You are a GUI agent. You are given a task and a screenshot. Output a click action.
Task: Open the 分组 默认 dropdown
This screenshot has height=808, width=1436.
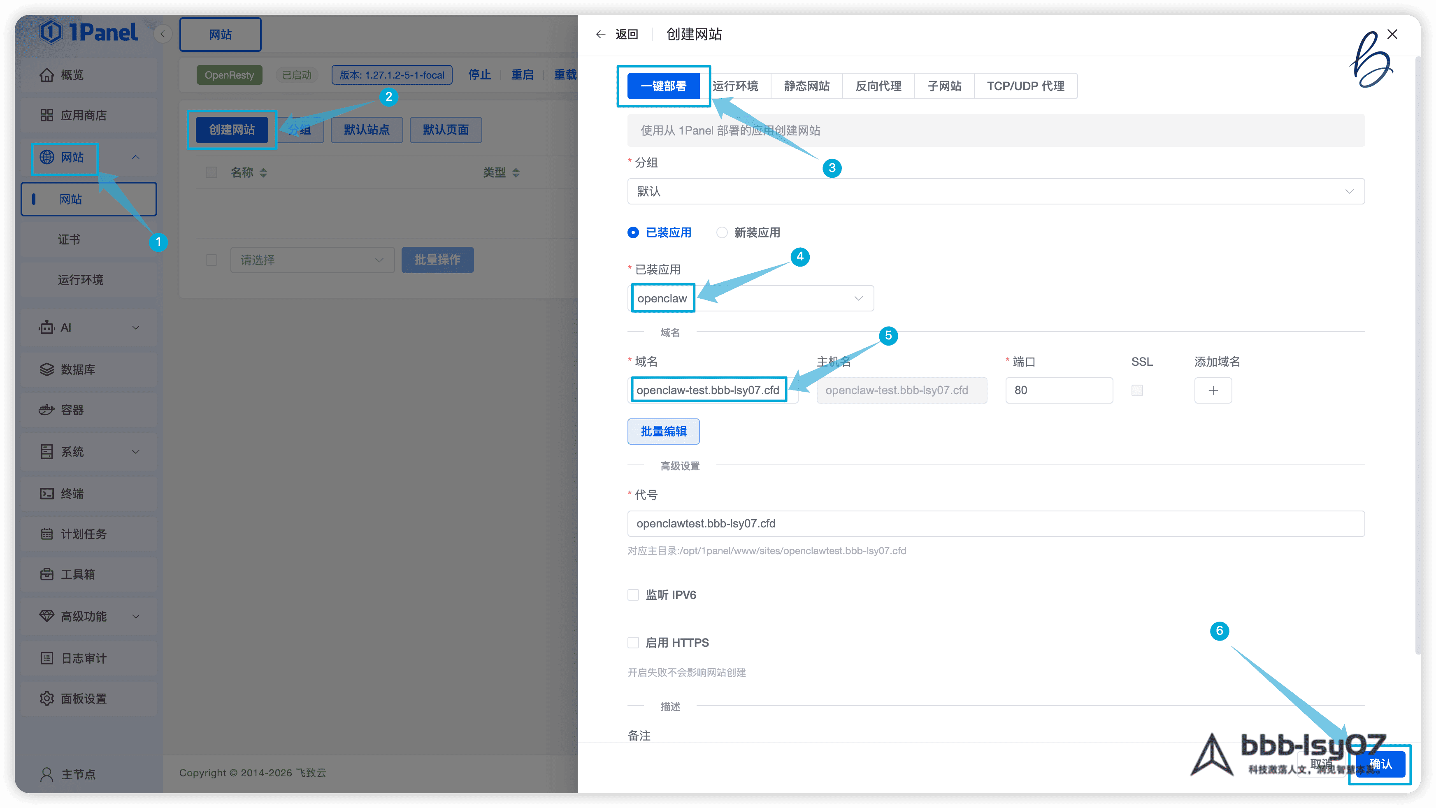(996, 192)
